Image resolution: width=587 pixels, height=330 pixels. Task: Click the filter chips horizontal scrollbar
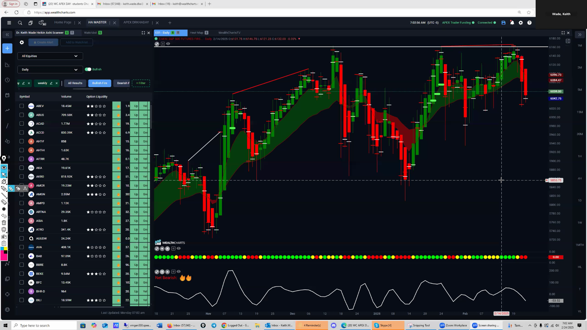click(x=83, y=89)
